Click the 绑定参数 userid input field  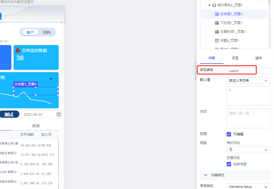coord(248,71)
